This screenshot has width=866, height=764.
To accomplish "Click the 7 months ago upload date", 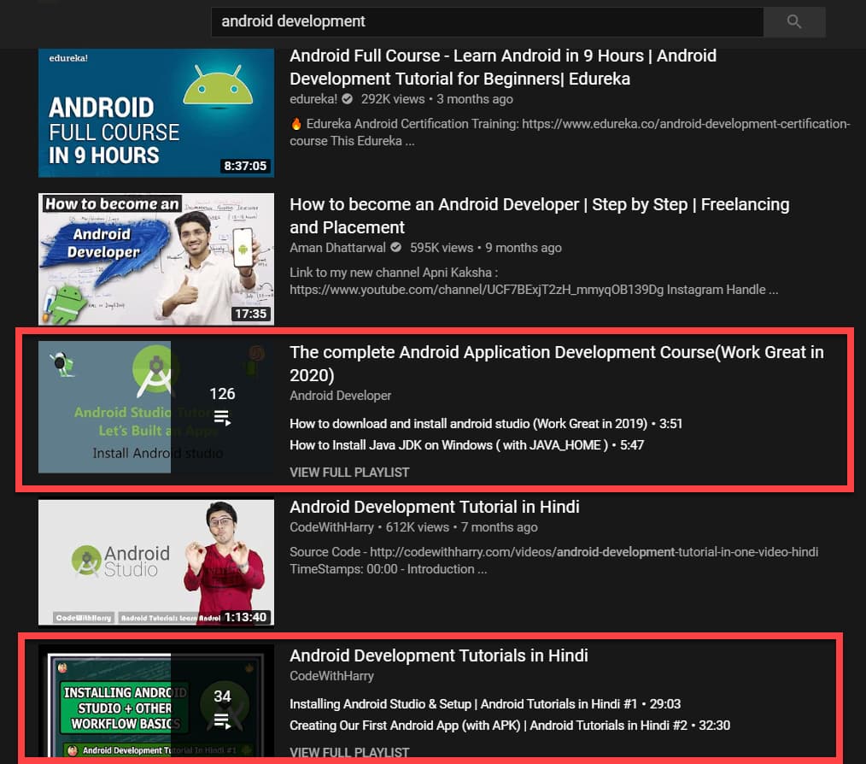I will click(500, 527).
